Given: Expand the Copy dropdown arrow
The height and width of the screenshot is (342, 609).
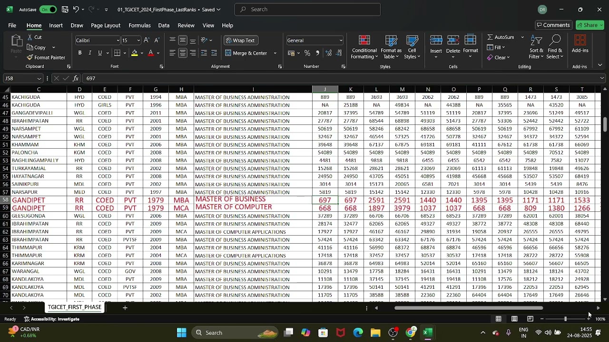Looking at the screenshot, I should click(54, 47).
